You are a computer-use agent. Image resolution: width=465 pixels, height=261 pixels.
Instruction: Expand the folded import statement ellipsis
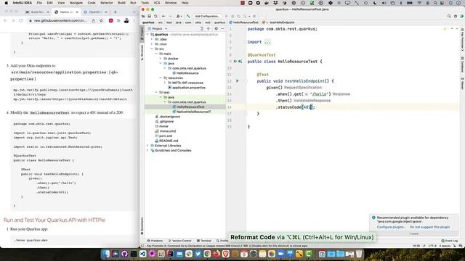click(267, 42)
